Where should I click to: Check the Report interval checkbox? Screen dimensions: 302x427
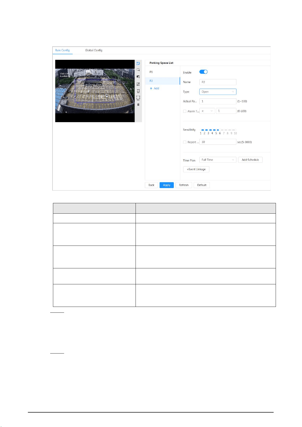[x=185, y=142]
